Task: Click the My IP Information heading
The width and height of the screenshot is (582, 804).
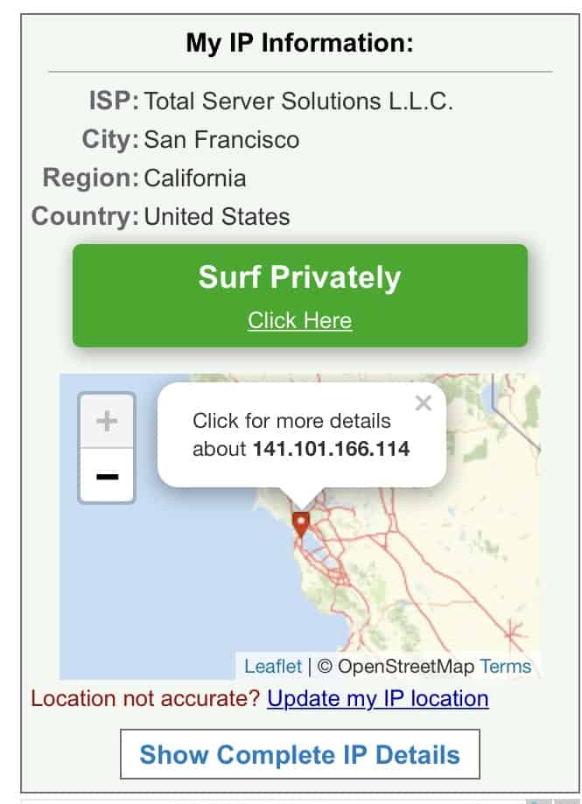Action: [x=299, y=43]
